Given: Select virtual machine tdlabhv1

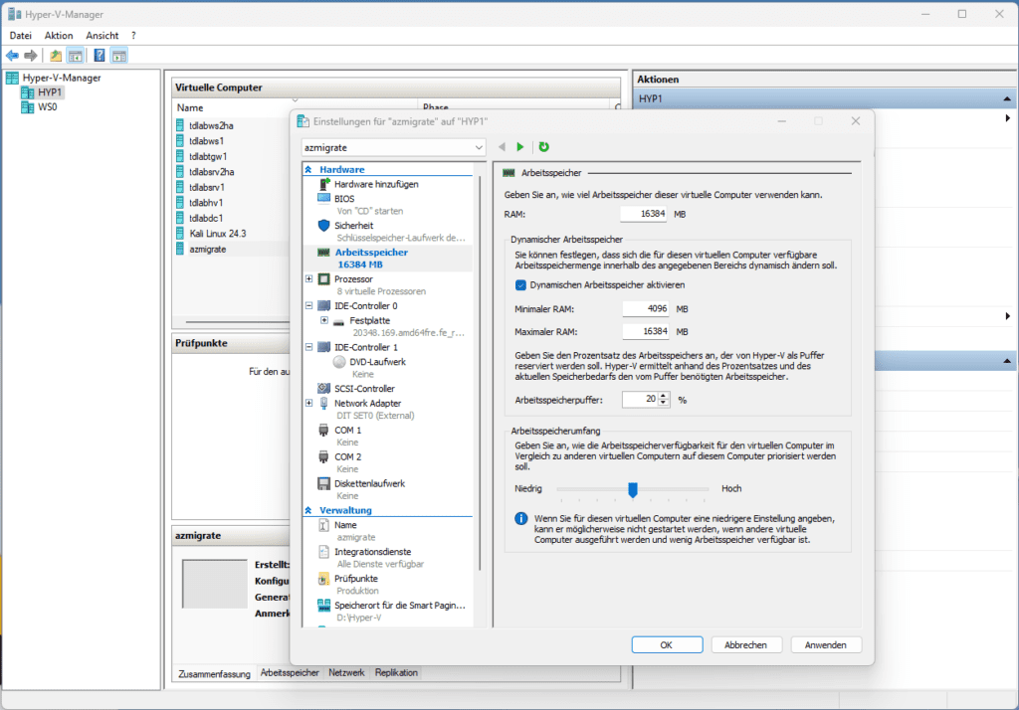Looking at the screenshot, I should coord(206,203).
